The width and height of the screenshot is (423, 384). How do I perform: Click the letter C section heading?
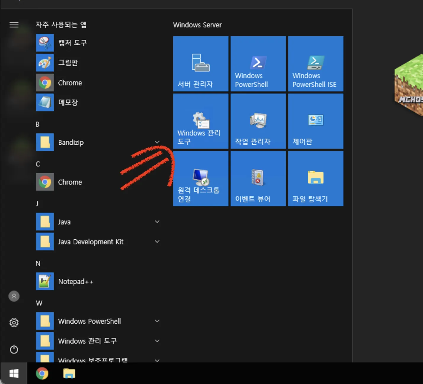click(x=38, y=164)
